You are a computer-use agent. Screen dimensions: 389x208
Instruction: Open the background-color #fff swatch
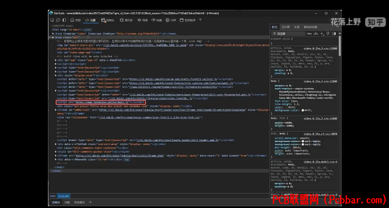click(x=303, y=110)
